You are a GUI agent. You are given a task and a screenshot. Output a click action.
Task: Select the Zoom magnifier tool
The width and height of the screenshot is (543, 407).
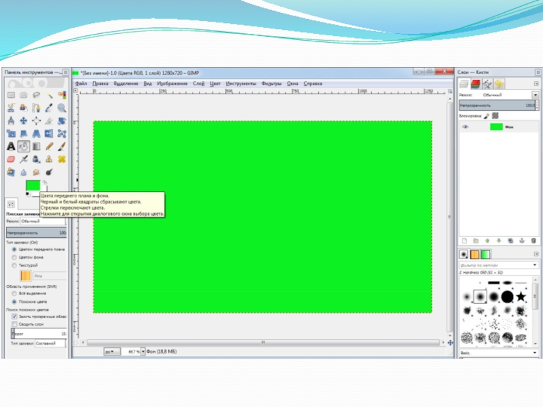click(x=62, y=108)
